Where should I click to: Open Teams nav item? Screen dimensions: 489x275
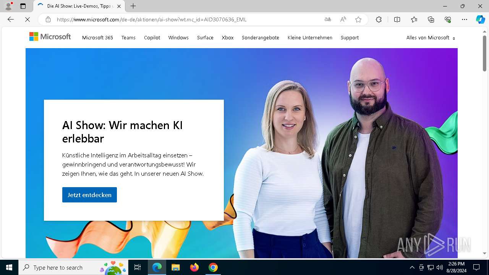click(x=128, y=37)
